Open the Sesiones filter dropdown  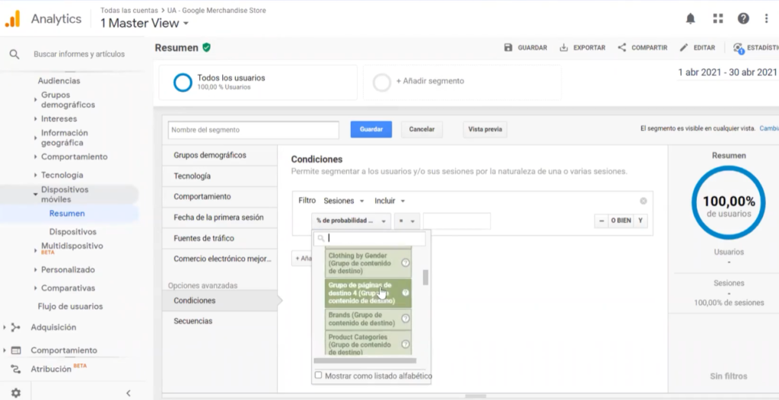[342, 201]
